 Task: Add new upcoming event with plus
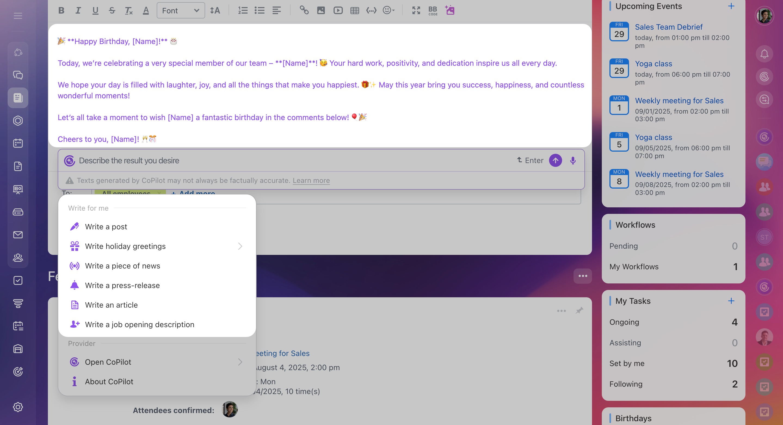coord(731,6)
